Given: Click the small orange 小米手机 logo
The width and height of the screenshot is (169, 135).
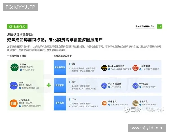Looking at the screenshot, I should tap(104, 103).
